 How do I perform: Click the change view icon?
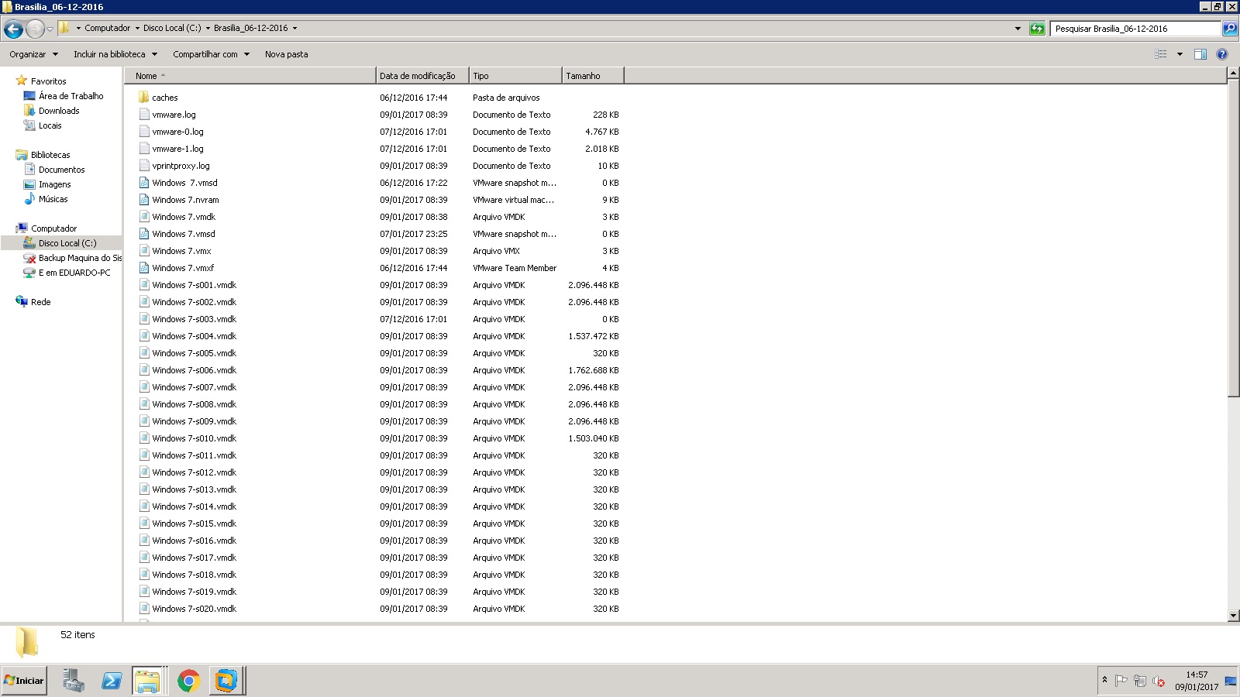click(x=1160, y=54)
